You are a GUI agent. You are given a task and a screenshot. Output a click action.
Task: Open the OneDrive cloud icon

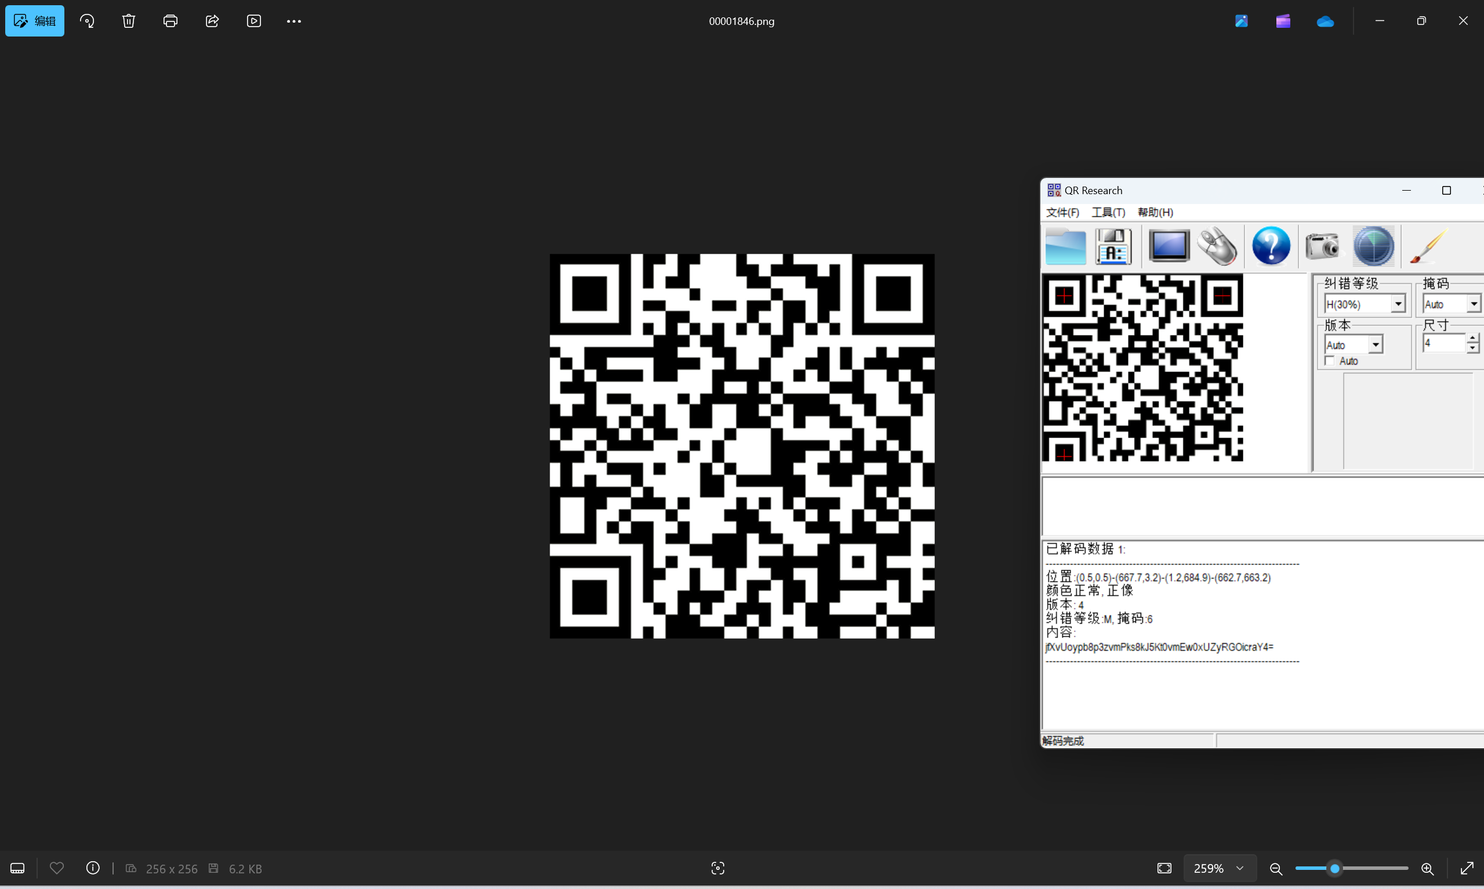pyautogui.click(x=1325, y=21)
